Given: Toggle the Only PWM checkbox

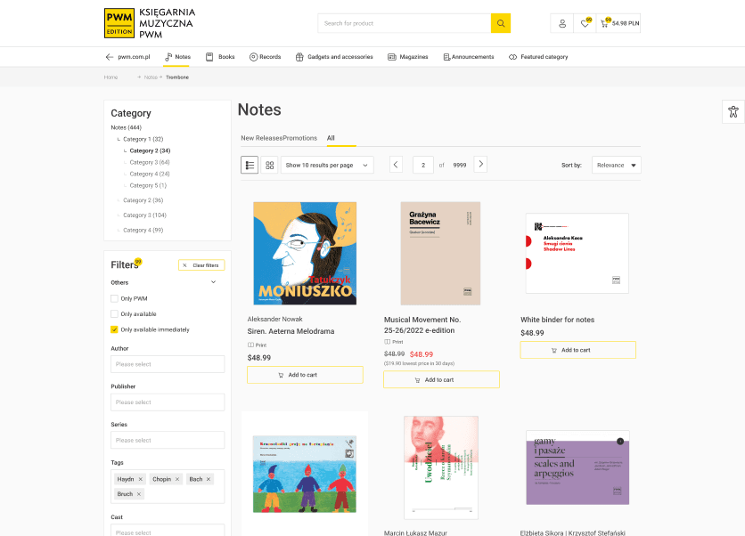Looking at the screenshot, I should click(x=114, y=298).
